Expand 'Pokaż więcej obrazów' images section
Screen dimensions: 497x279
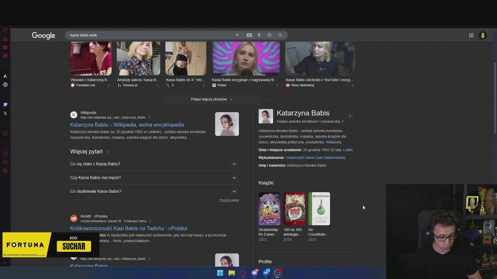point(212,99)
